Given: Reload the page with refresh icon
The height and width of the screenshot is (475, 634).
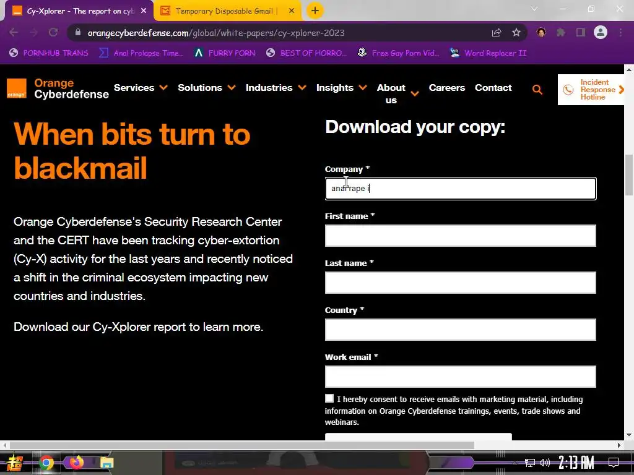Looking at the screenshot, I should [53, 33].
